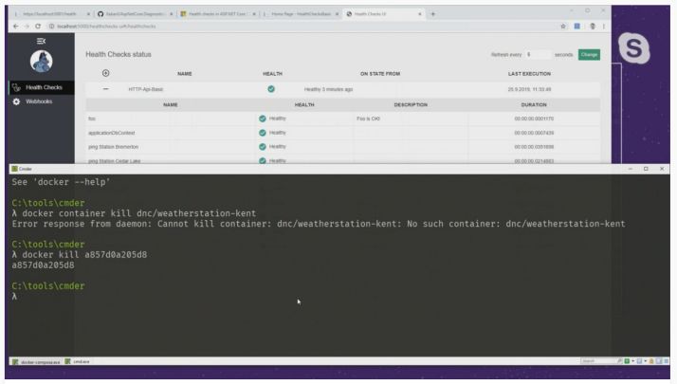Select the 'applicationDbContext' row name
677x384 pixels.
(111, 133)
